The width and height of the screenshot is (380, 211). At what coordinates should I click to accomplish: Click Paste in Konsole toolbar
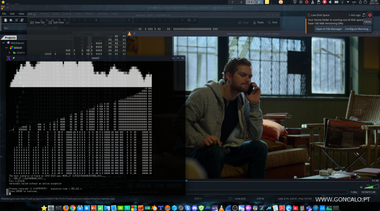(258, 22)
